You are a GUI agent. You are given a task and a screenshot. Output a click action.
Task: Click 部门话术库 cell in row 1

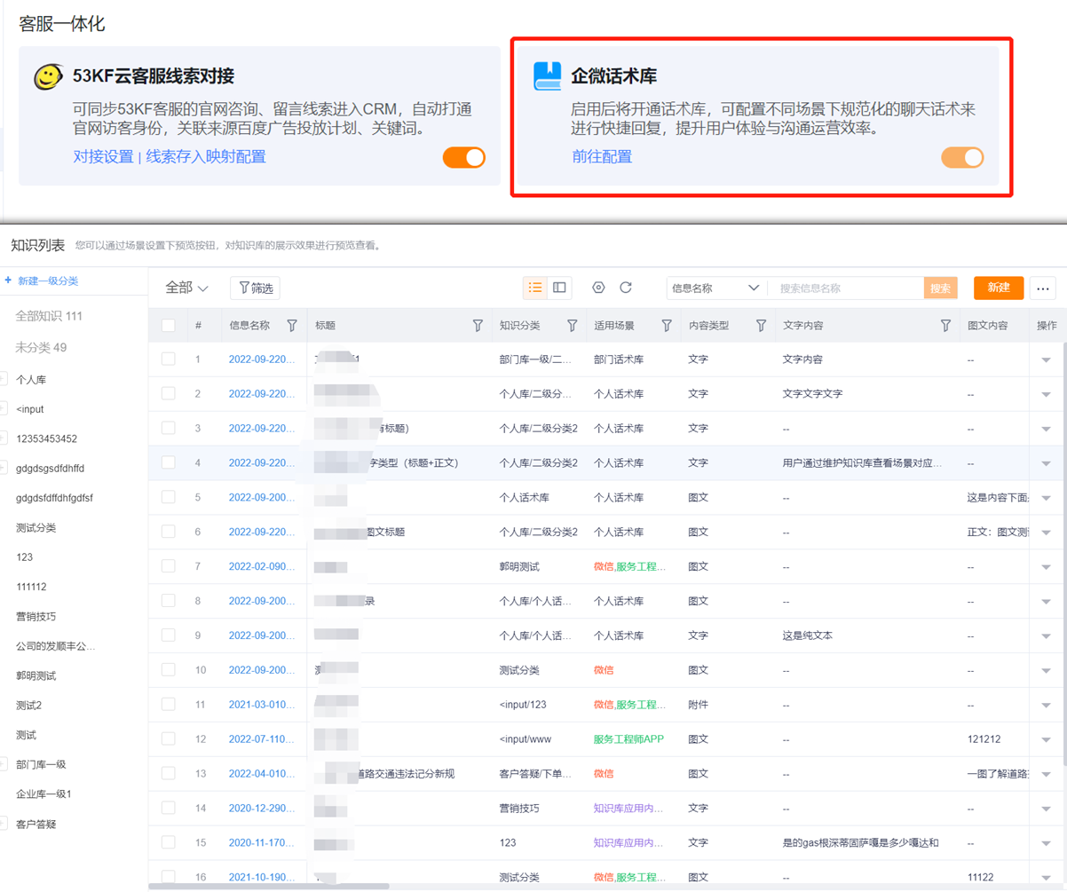click(619, 359)
